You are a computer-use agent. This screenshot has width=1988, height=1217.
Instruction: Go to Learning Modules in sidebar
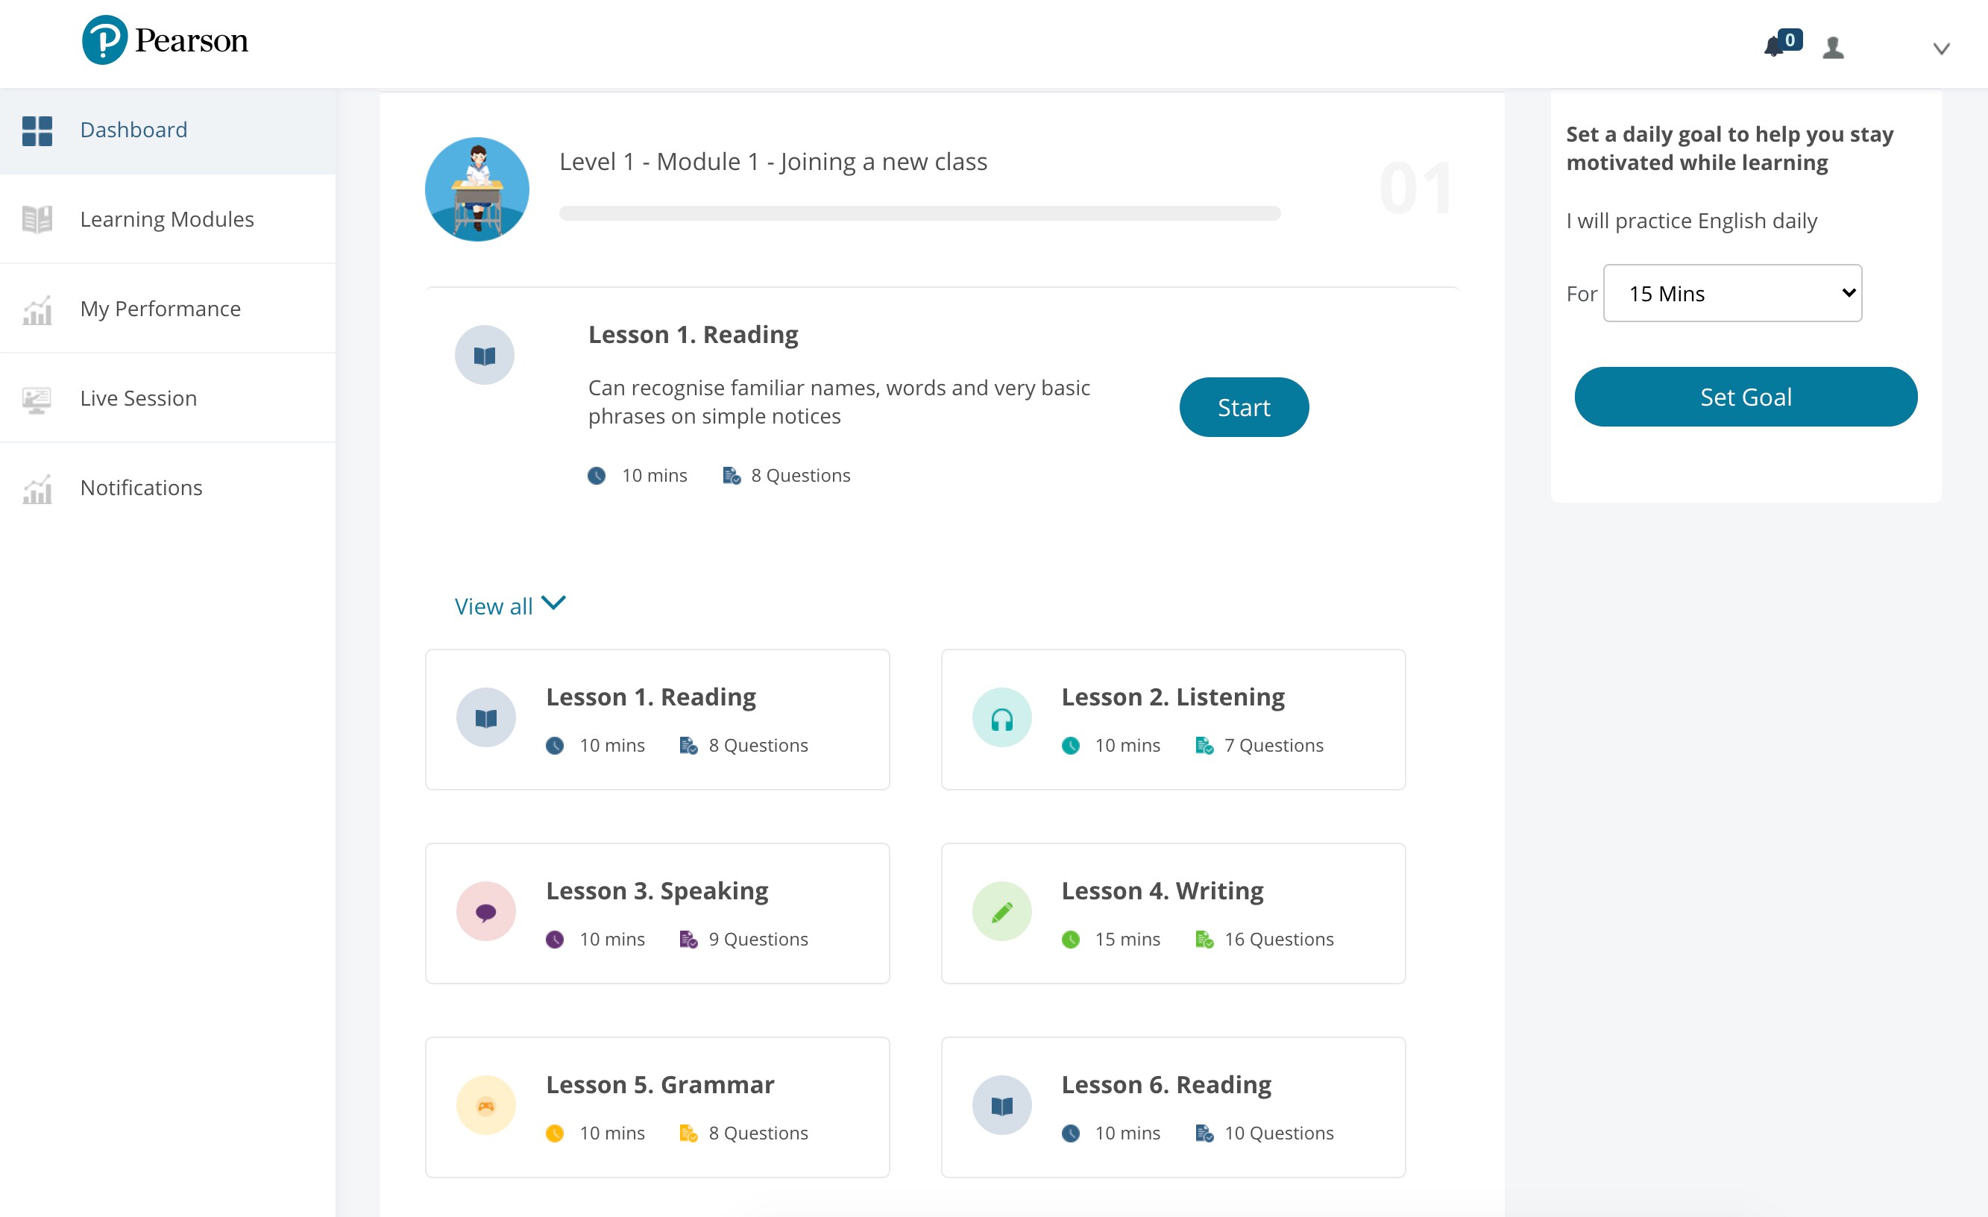point(167,218)
